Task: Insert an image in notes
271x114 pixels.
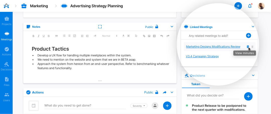Action: [x=149, y=36]
